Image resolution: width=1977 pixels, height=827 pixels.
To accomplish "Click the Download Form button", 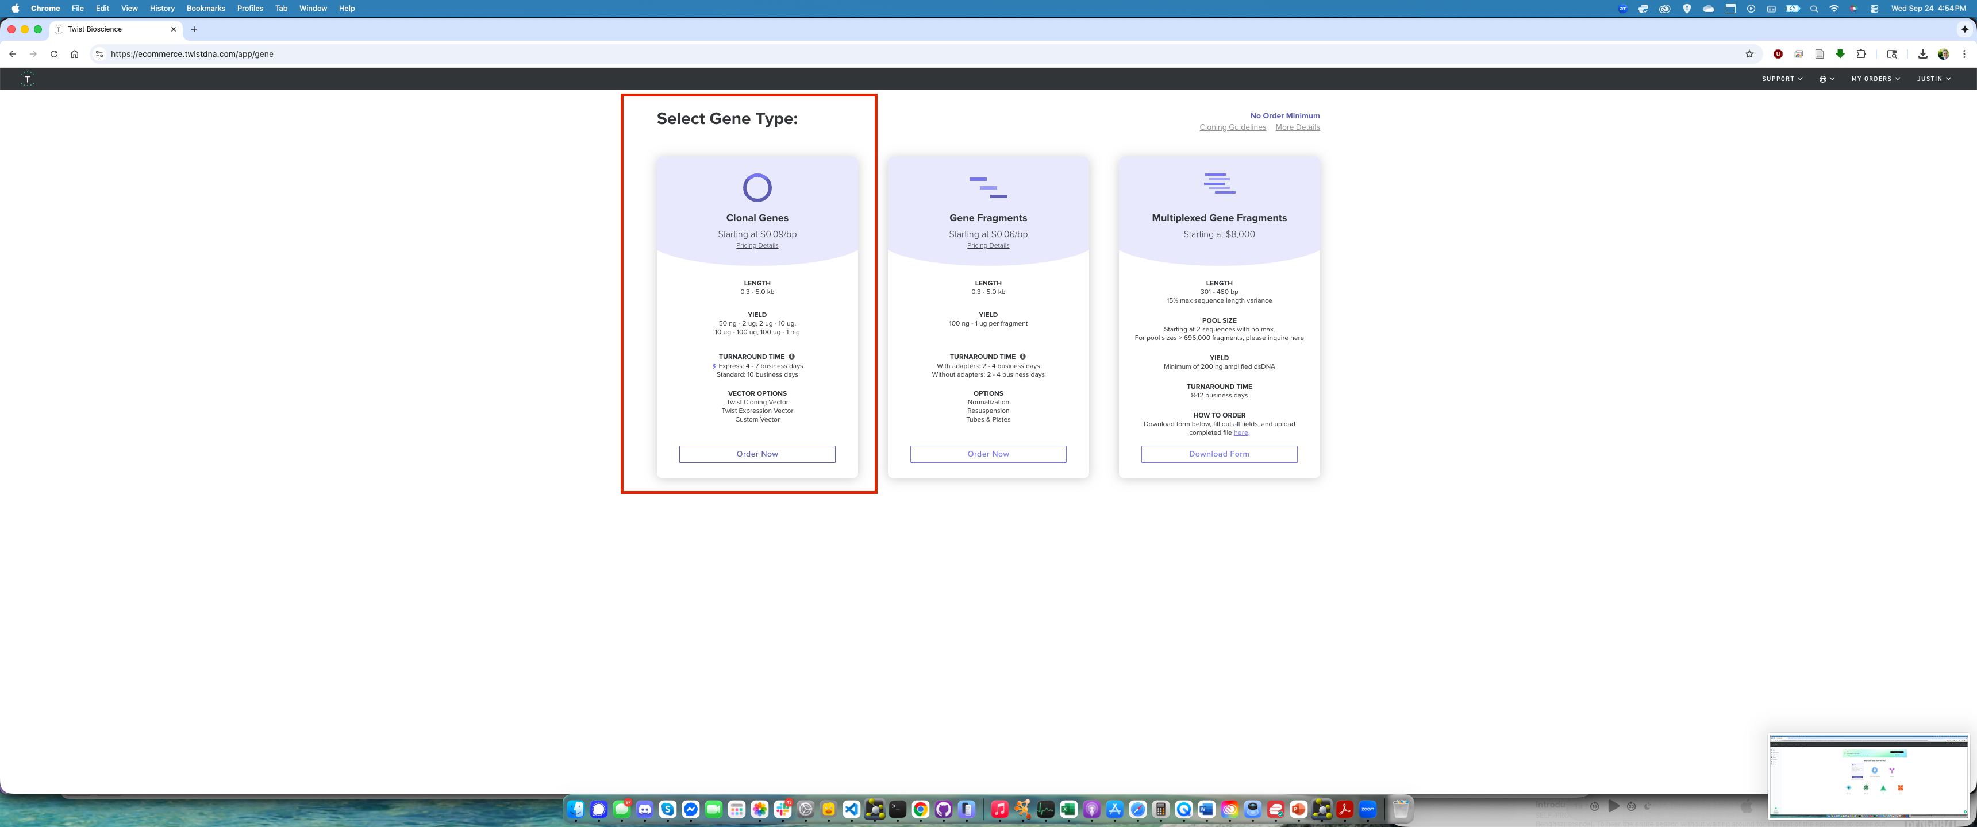I will [x=1219, y=454].
